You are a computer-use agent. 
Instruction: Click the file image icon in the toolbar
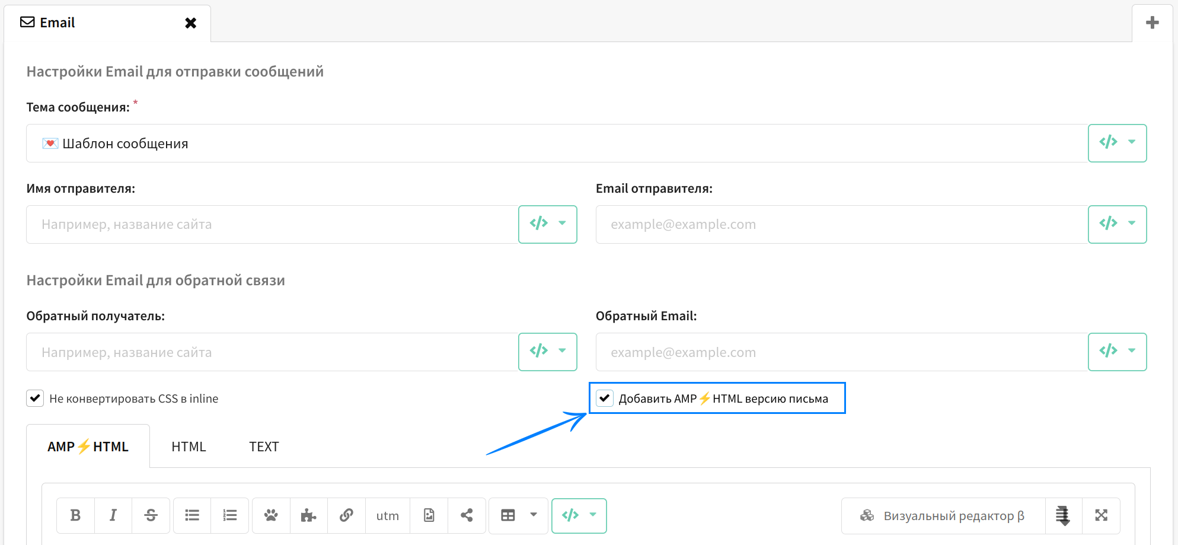(429, 515)
